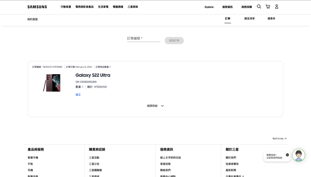Open 行動裝置 menu in top navigation

[66, 7]
